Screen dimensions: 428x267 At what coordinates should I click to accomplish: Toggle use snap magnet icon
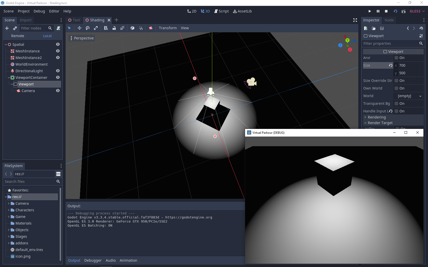[141, 28]
